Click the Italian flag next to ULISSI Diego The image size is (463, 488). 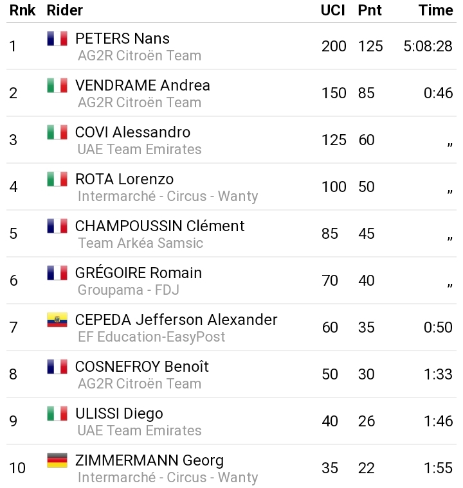point(57,414)
